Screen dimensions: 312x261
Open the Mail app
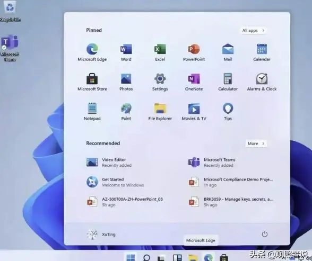click(x=228, y=52)
